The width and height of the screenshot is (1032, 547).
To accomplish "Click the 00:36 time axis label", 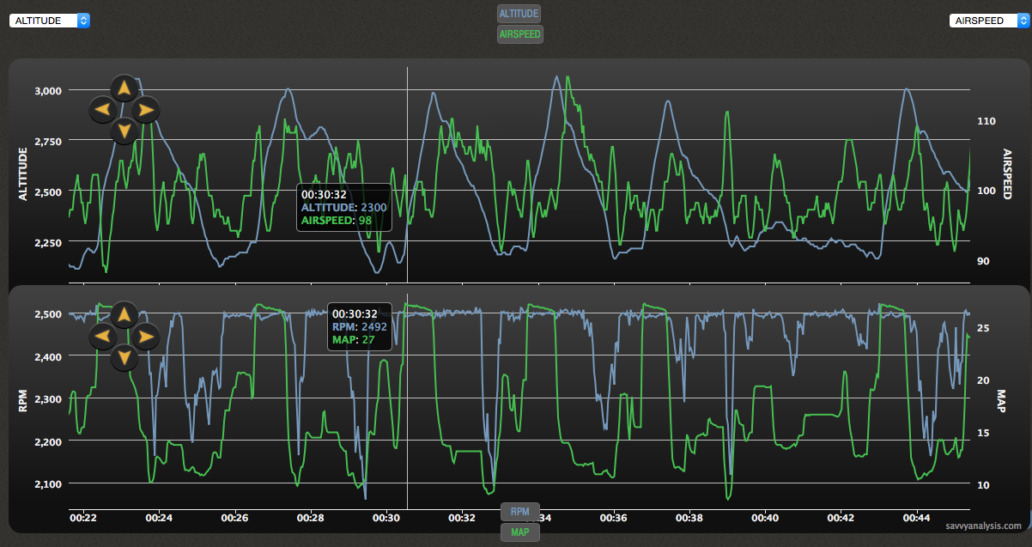I will [614, 518].
